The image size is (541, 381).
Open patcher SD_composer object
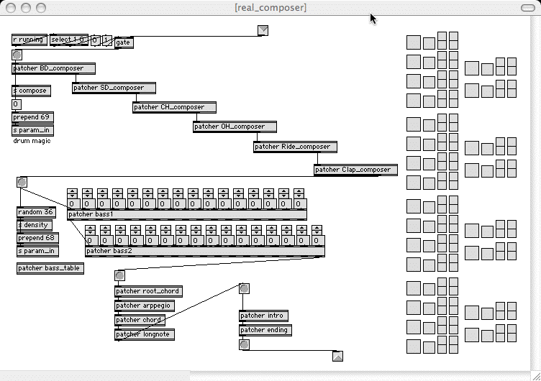tap(114, 88)
